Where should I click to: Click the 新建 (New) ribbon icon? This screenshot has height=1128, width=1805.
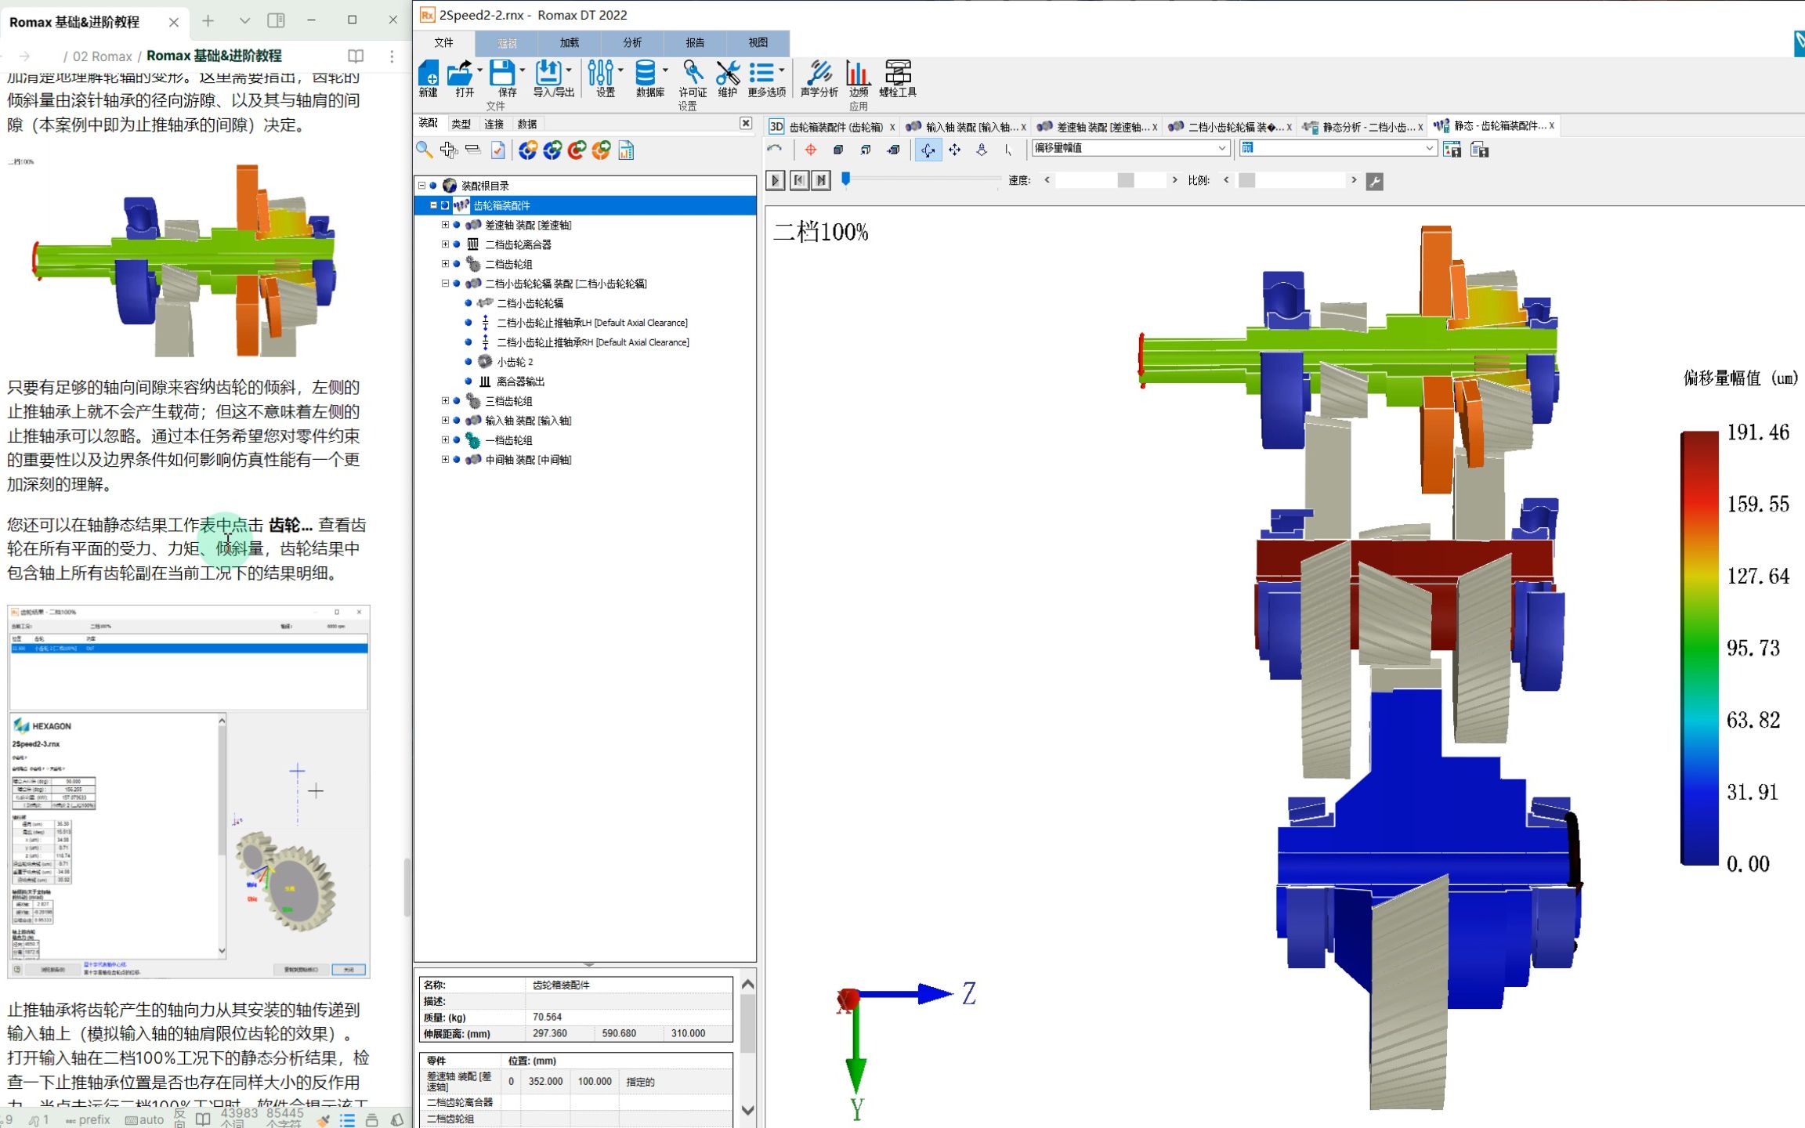429,73
